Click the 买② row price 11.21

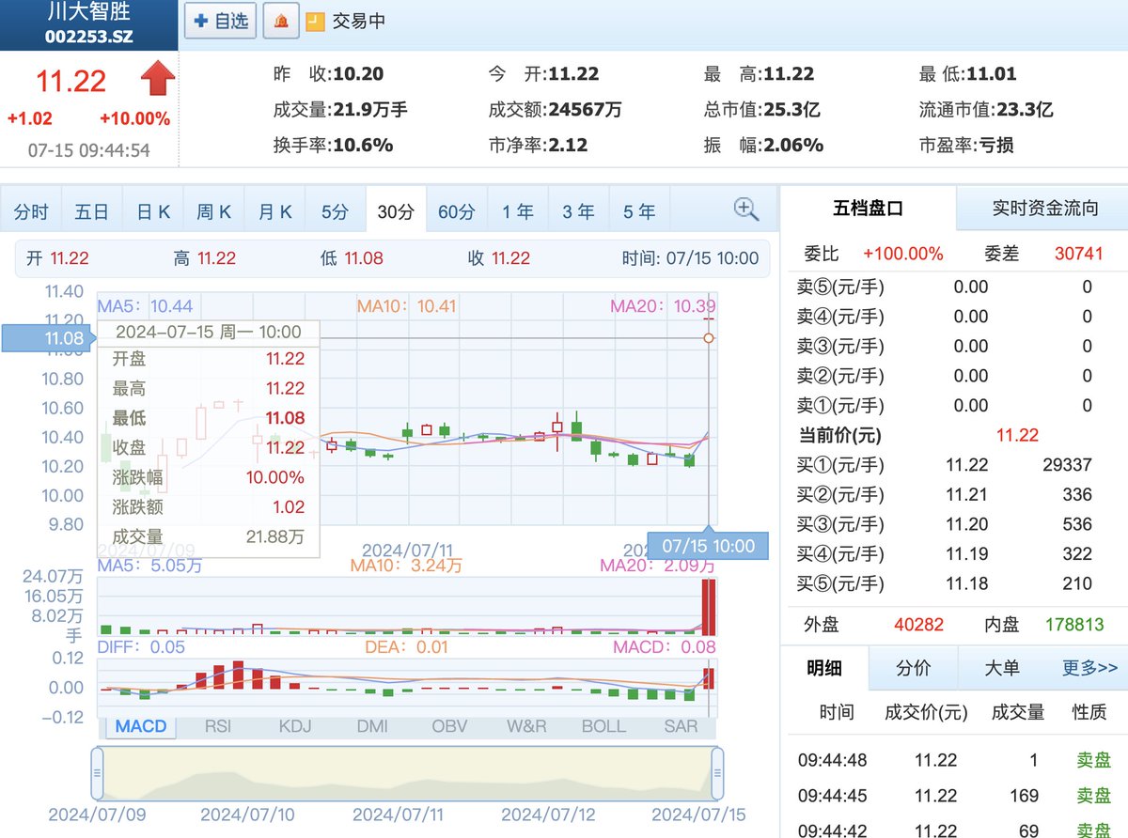pos(967,495)
